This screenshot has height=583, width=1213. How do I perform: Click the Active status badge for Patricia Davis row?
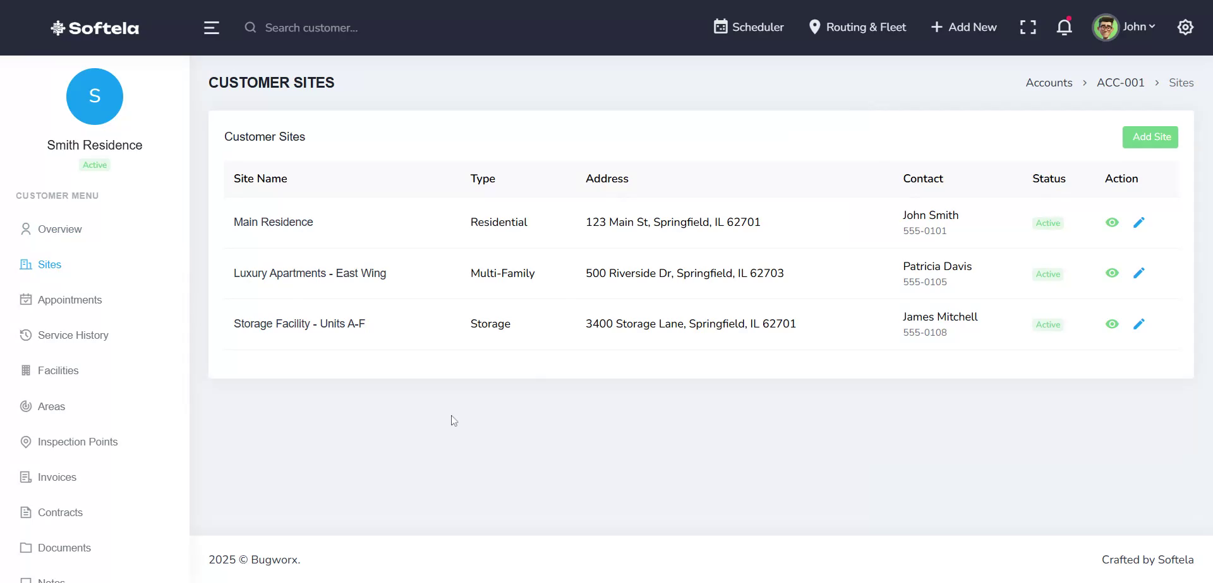(x=1047, y=274)
